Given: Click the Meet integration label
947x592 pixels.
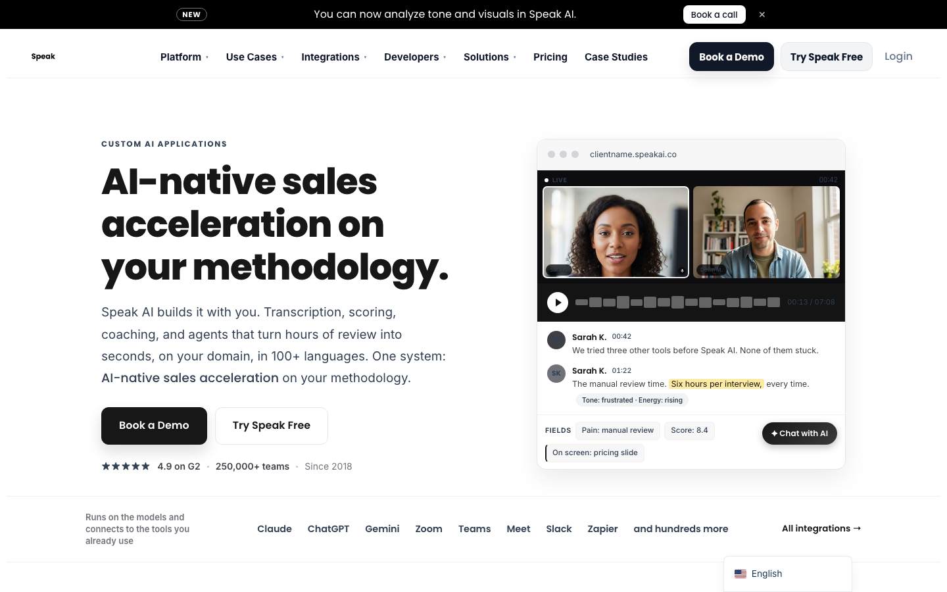Looking at the screenshot, I should [x=518, y=529].
